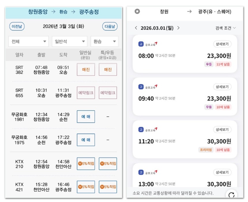Click the star favorite icon beside 창원
The image size is (248, 202).
click(x=137, y=12)
